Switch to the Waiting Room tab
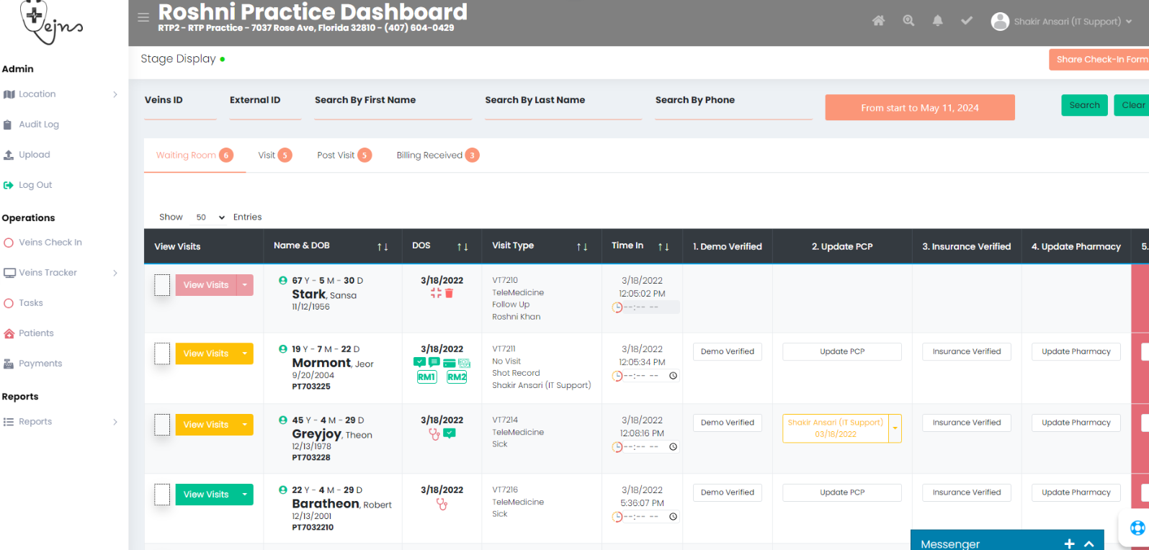Viewport: 1149px width, 550px height. point(195,155)
